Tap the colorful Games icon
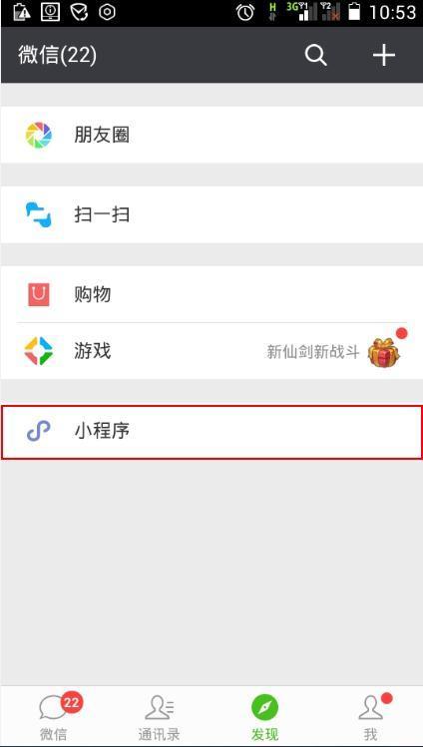 (39, 351)
